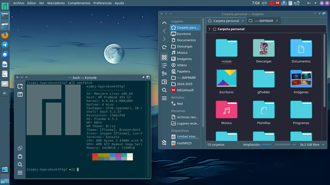Open Papelera in Places panel
Image resolution: width=330 pixels, height=185 pixels.
click(x=185, y=71)
